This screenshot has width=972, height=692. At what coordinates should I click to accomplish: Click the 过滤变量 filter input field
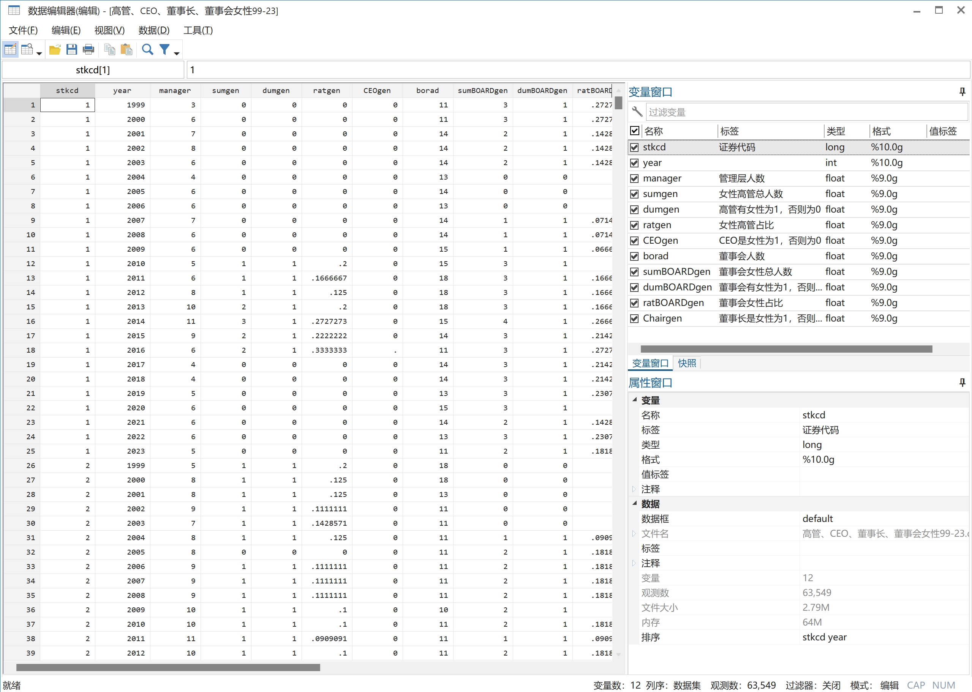tap(806, 112)
